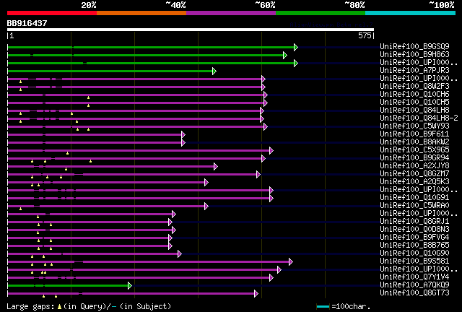Click the purple arrowhead ending the Q8GRJ1 alignment
The height and width of the screenshot is (312, 462).
(x=170, y=222)
